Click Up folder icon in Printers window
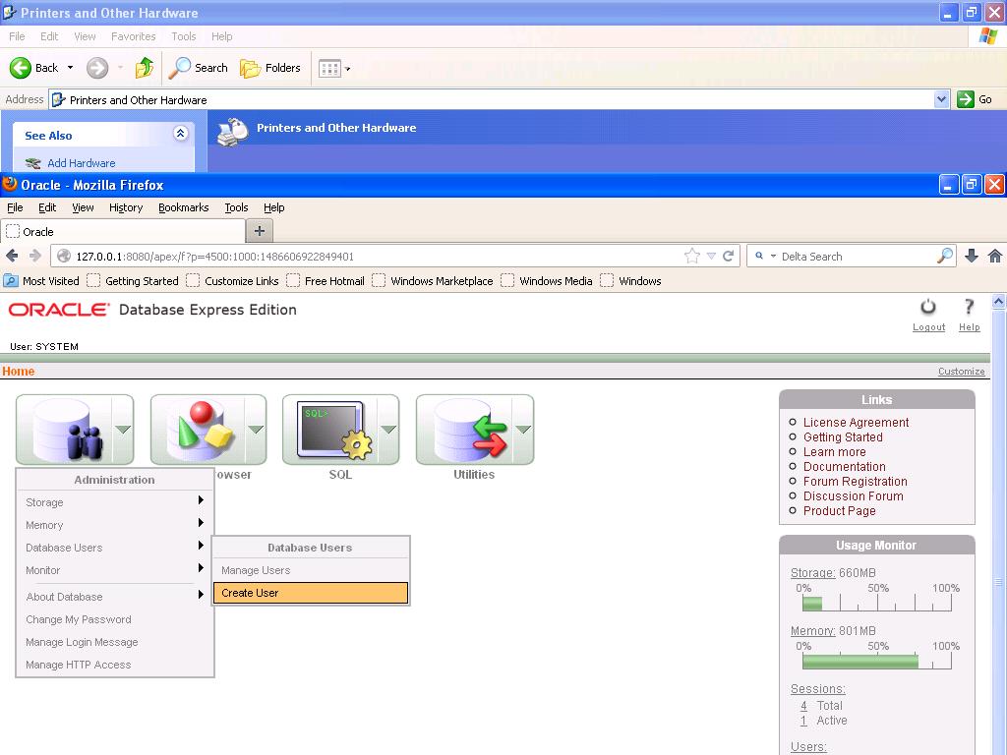The image size is (1007, 755). pyautogui.click(x=145, y=68)
